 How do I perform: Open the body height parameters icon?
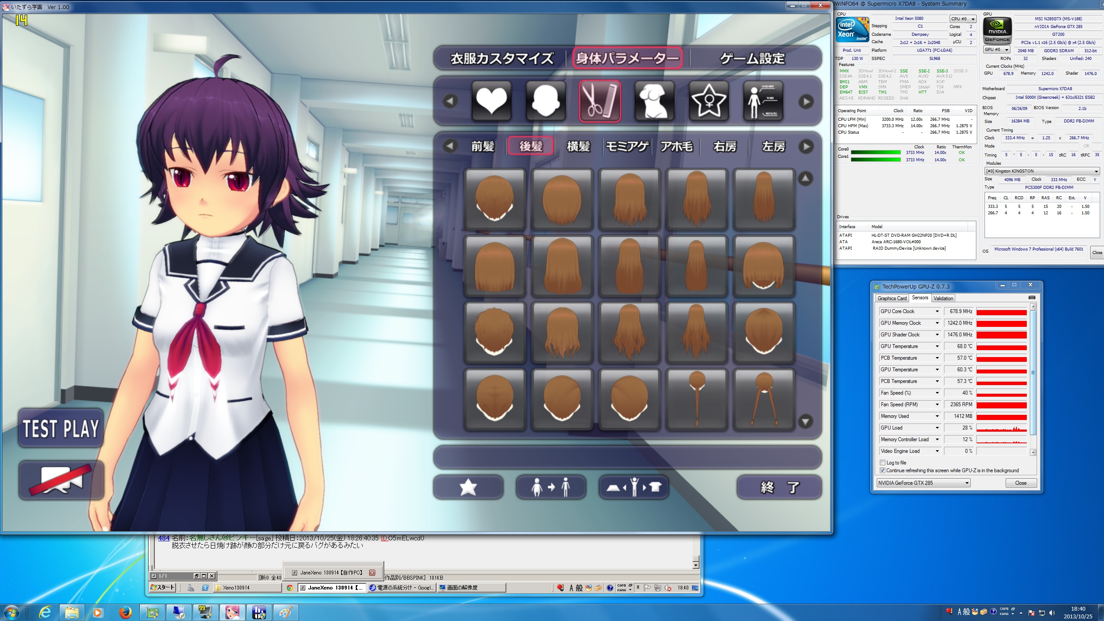point(763,101)
